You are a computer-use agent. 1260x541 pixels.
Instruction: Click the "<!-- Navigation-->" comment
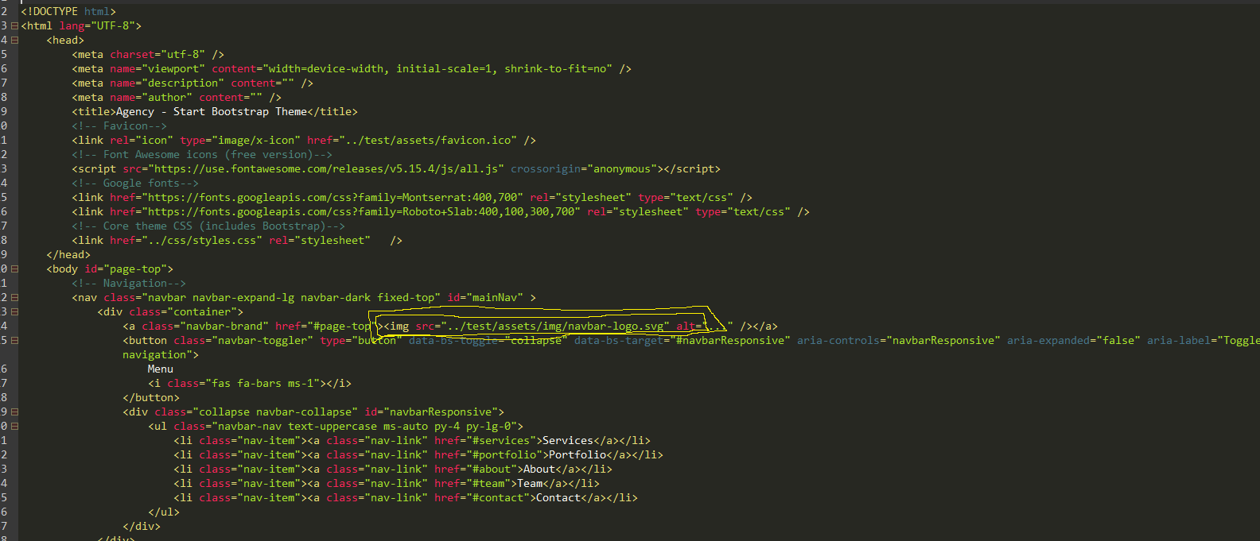(x=129, y=284)
